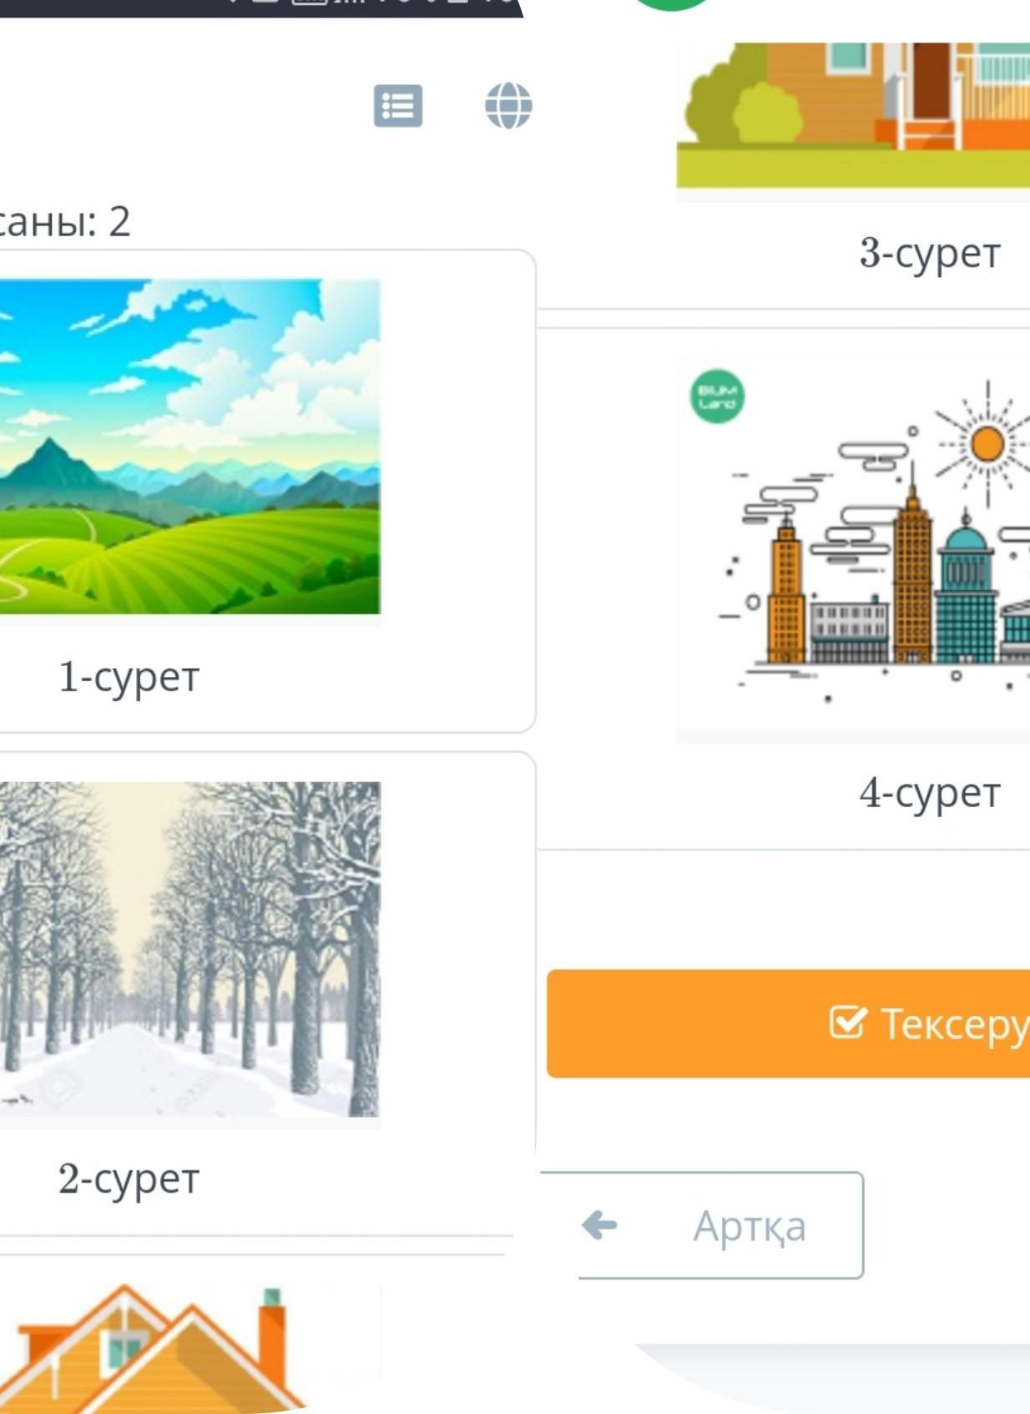
Task: Click the checkmark icon on Тексеру
Action: tap(848, 1022)
